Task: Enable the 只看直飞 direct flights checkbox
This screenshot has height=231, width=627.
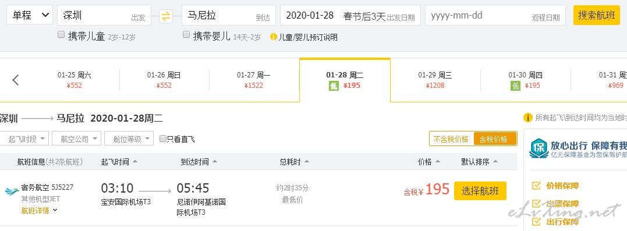Action: pos(163,138)
